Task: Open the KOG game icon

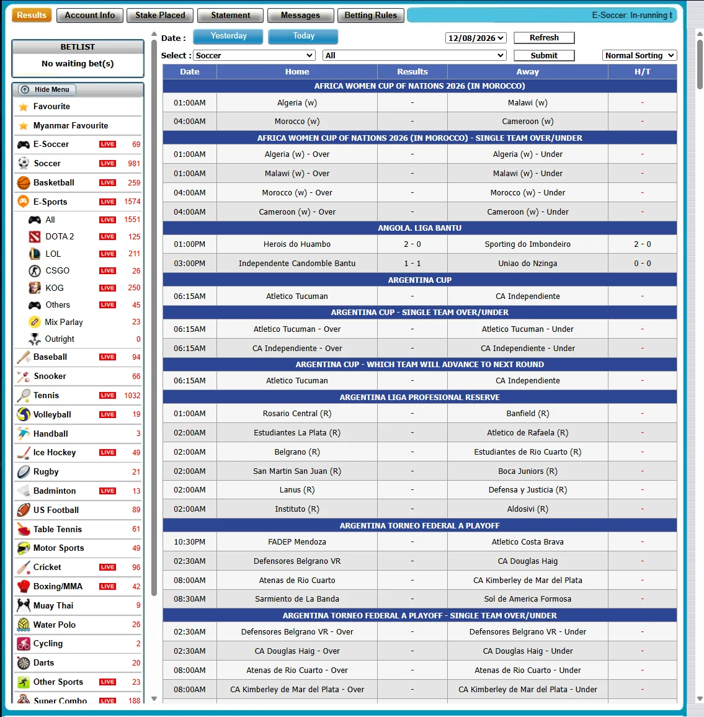Action: click(35, 288)
